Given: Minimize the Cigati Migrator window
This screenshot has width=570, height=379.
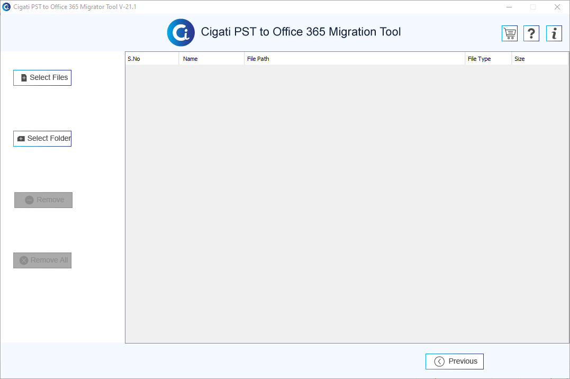Looking at the screenshot, I should pyautogui.click(x=509, y=7).
